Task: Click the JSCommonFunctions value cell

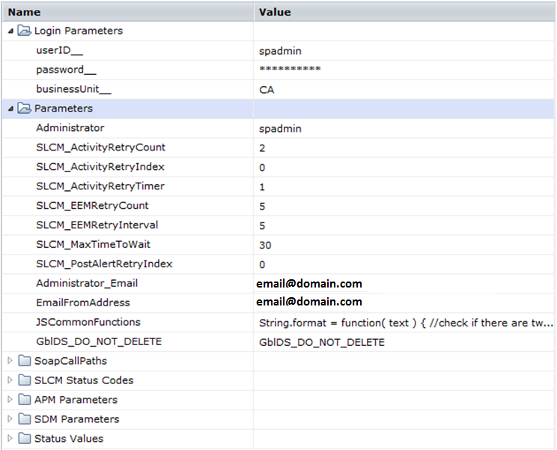Action: click(x=406, y=323)
